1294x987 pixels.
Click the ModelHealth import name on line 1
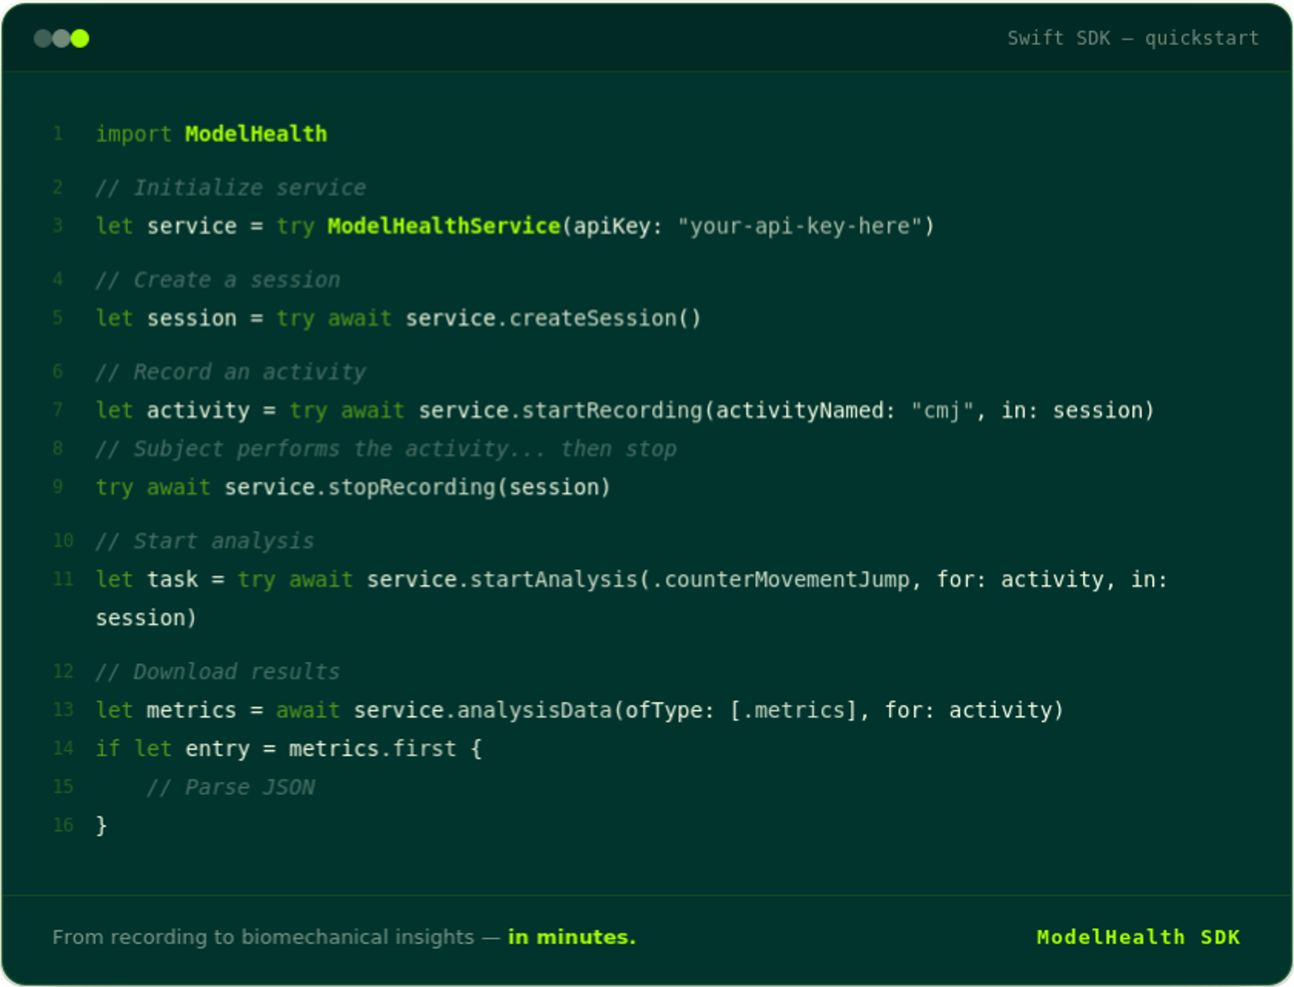coord(256,134)
